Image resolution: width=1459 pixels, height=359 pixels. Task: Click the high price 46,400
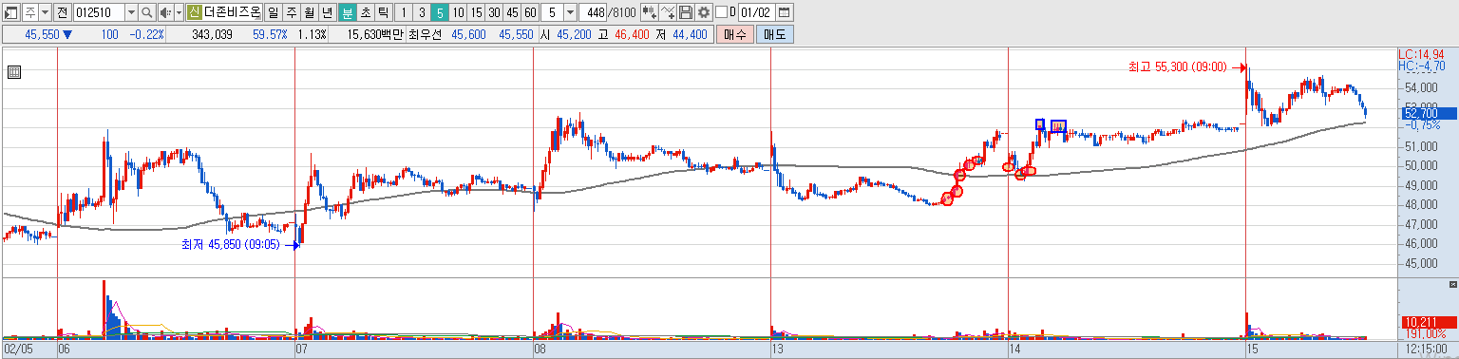pos(632,34)
